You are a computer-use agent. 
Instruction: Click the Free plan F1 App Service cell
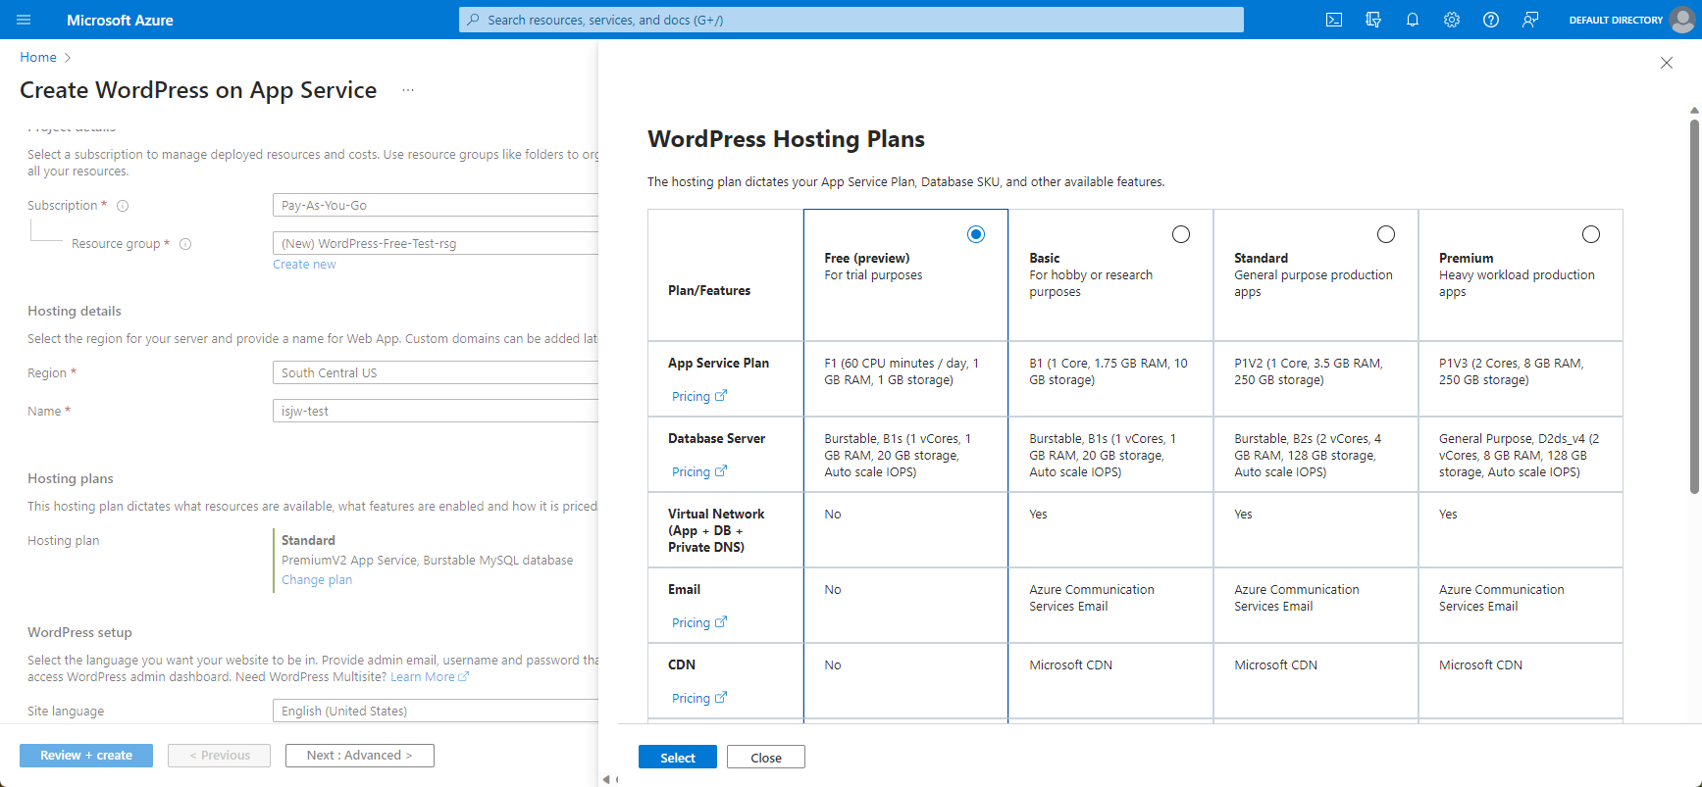(x=905, y=379)
